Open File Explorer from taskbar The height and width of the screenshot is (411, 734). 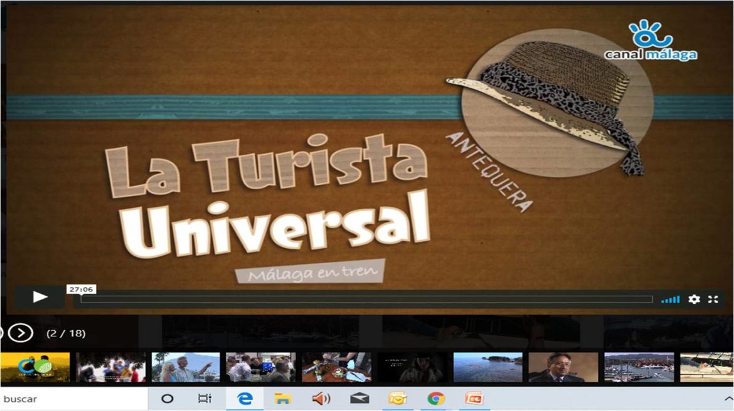click(283, 399)
